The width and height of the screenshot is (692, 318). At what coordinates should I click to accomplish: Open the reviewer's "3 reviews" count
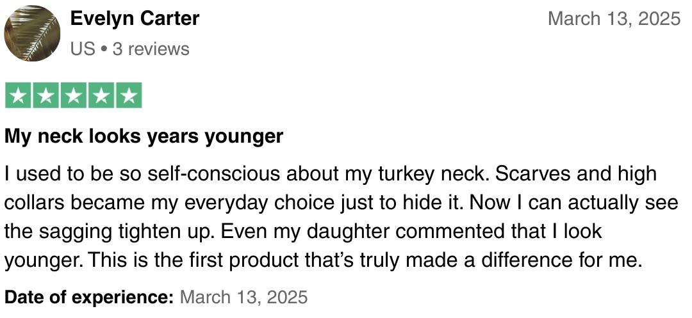pyautogui.click(x=151, y=49)
